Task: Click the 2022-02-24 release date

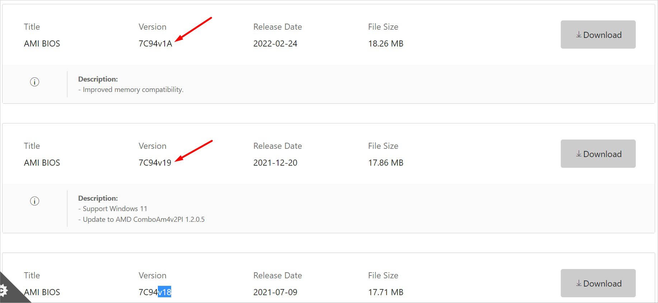Action: point(275,44)
